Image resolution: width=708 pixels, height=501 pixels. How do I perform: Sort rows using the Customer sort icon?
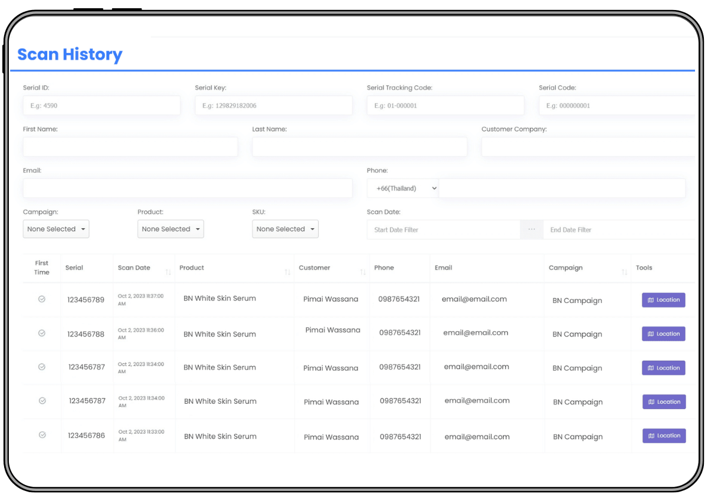point(363,272)
